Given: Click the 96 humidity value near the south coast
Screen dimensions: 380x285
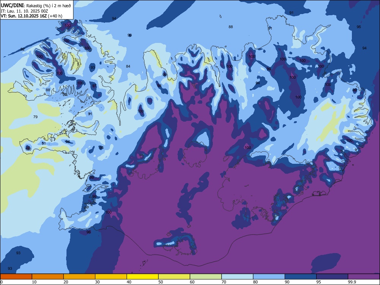Looking at the screenshot, I should click(x=89, y=232).
